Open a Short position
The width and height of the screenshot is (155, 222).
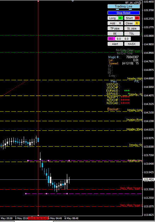[129, 18]
